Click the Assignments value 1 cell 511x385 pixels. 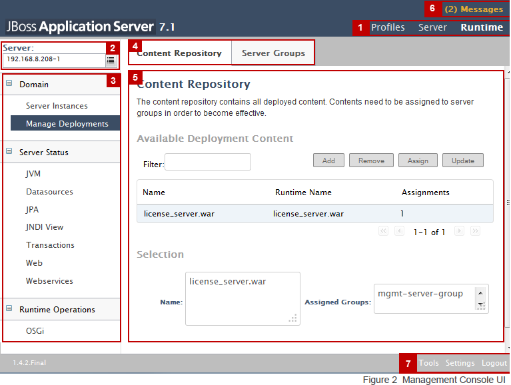[x=402, y=214]
